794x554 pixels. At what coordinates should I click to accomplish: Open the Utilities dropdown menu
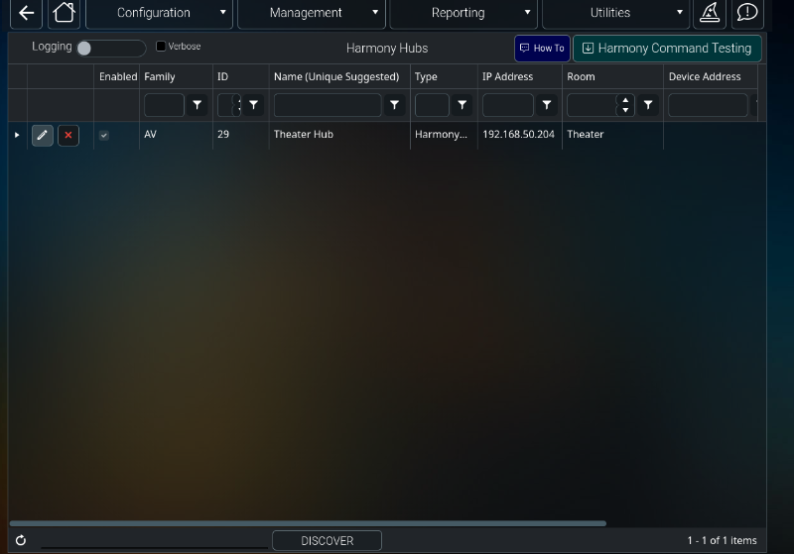615,13
